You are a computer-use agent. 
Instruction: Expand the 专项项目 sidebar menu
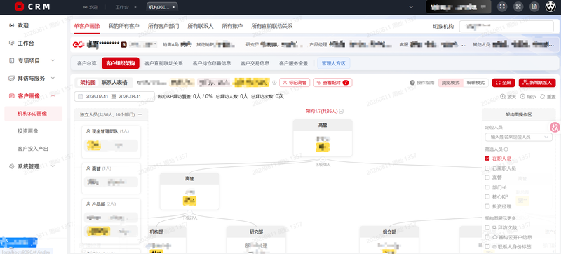pos(53,60)
